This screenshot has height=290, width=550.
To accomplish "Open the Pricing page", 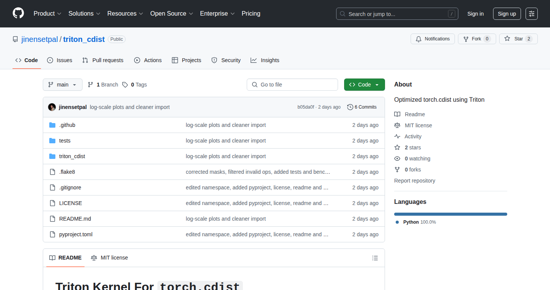I will pyautogui.click(x=251, y=13).
